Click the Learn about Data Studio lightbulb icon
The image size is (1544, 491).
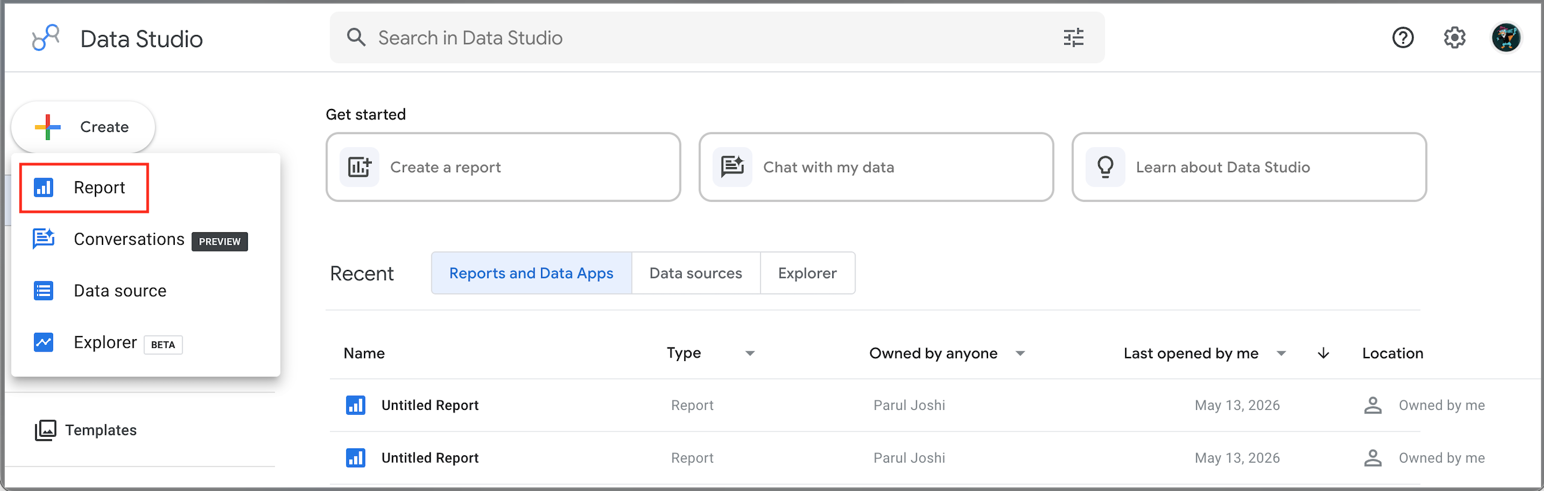point(1105,167)
